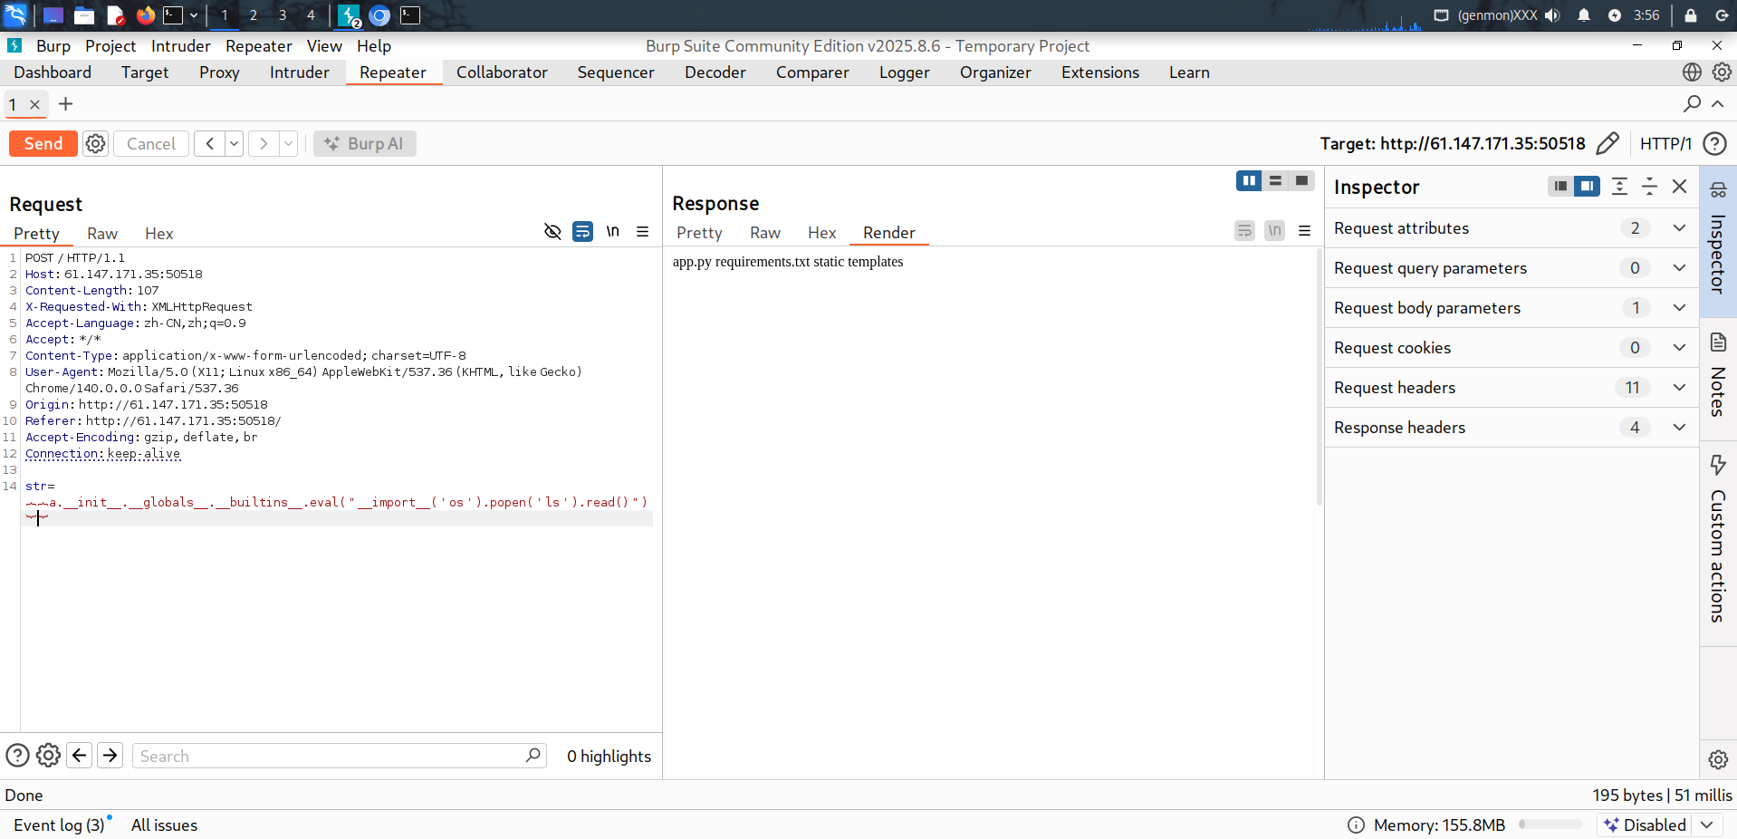
Task: Open the Extensions tab
Action: [x=1099, y=72]
